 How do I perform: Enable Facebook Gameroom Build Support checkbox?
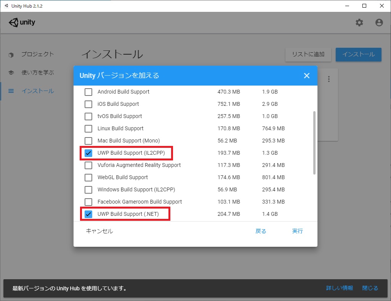pyautogui.click(x=88, y=202)
